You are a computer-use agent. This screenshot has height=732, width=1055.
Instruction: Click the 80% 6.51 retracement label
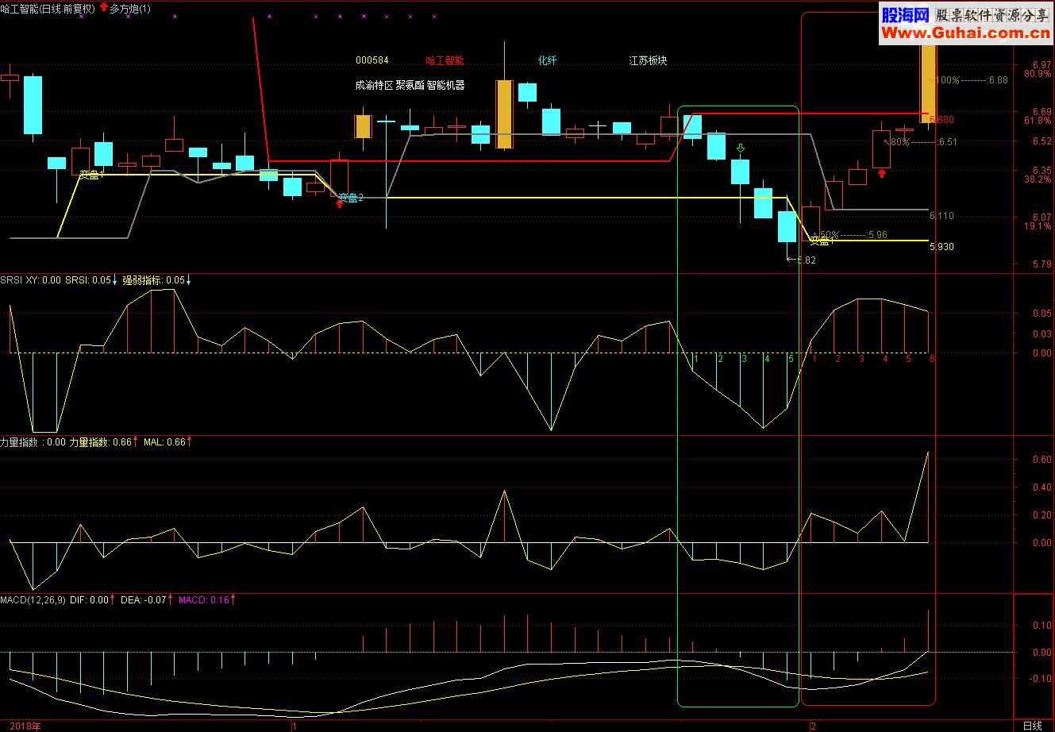[x=922, y=142]
